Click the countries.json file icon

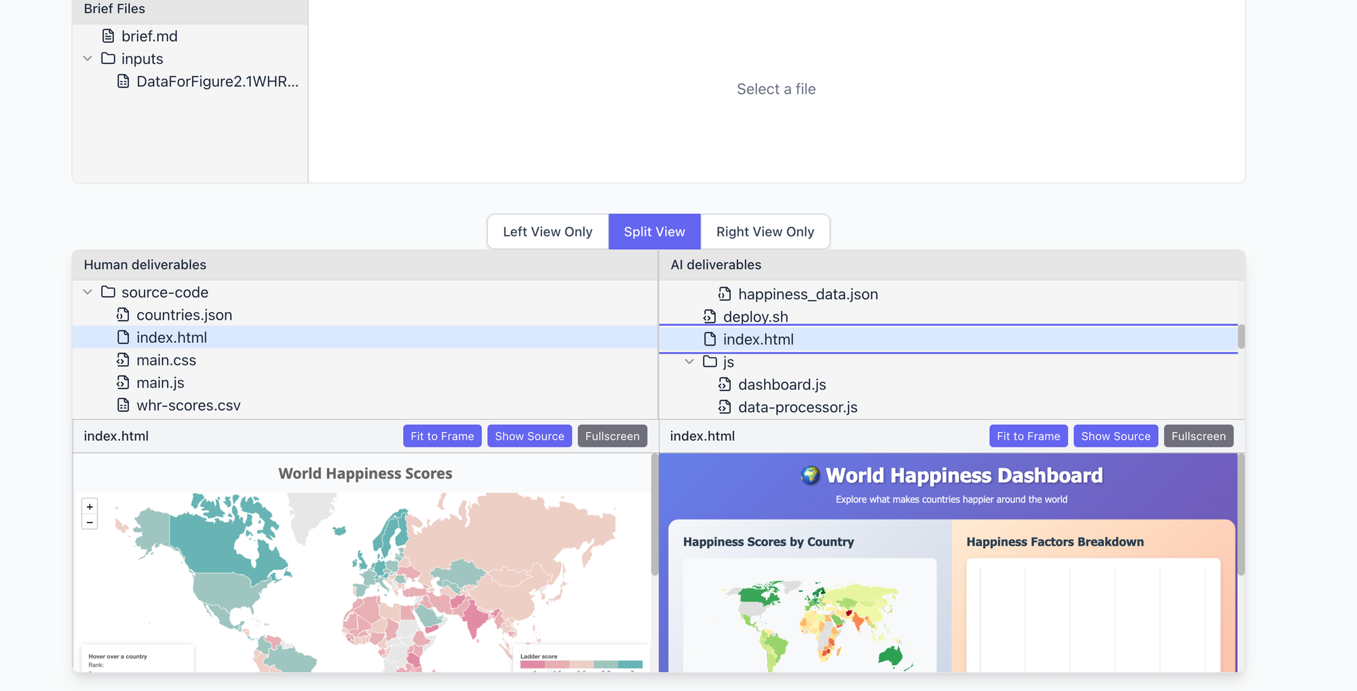click(123, 315)
